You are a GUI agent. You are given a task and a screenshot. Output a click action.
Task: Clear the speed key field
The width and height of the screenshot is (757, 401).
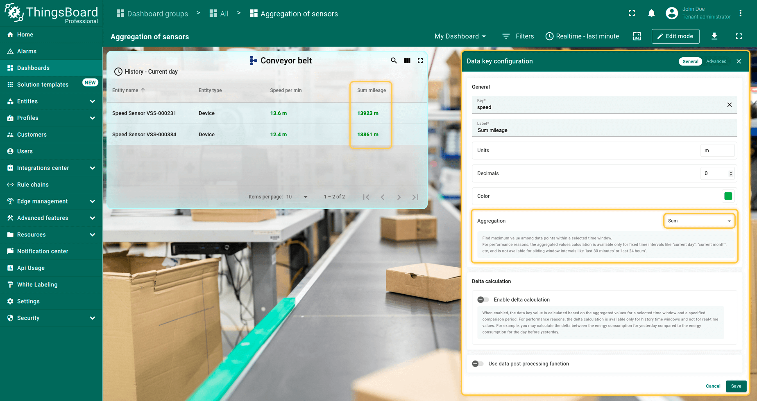[729, 105]
